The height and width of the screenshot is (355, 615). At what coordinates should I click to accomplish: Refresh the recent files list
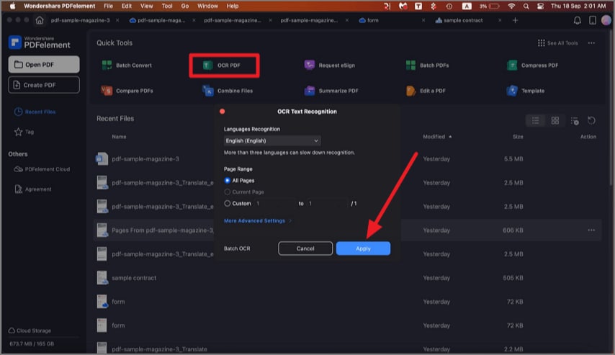[x=591, y=120]
